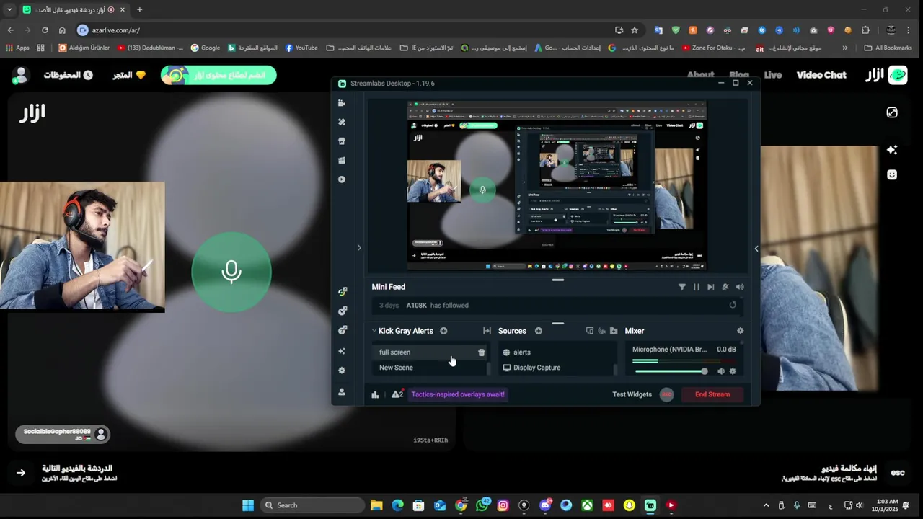The image size is (923, 519).
Task: Open Themes icon in Streamlabs sidebar
Action: tap(342, 122)
